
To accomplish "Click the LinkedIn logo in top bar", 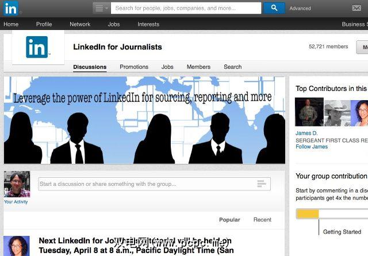I will 11,8.
